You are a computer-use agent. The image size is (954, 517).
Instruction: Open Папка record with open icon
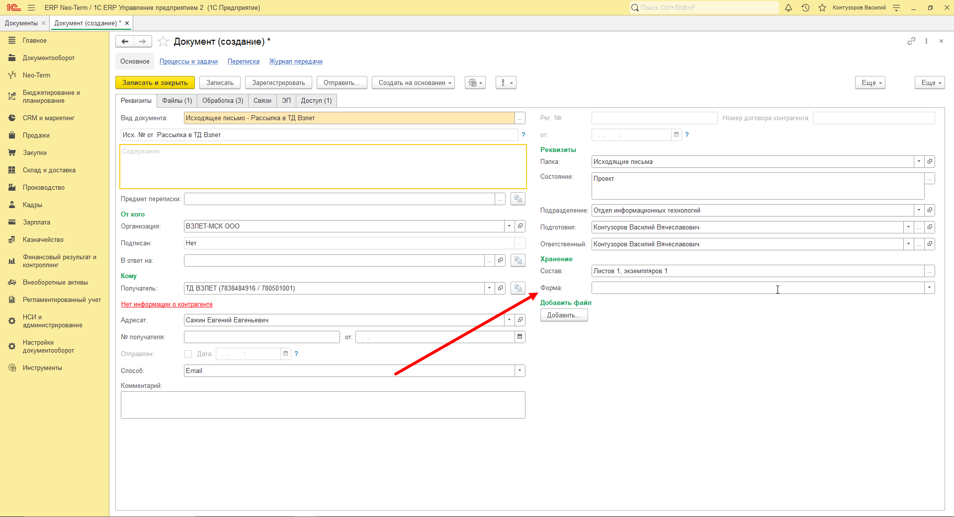(x=930, y=161)
